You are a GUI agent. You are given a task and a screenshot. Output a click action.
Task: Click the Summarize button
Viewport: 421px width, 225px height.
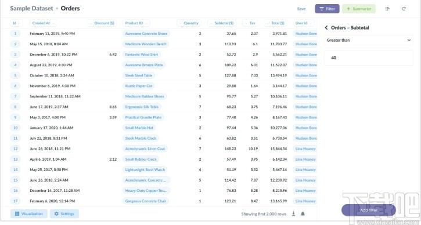coord(359,9)
